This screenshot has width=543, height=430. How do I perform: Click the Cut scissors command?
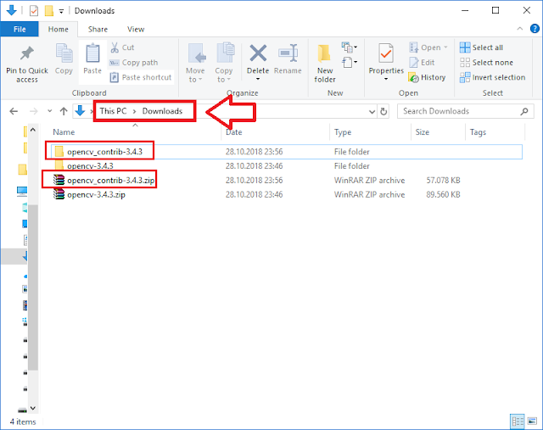[122, 47]
